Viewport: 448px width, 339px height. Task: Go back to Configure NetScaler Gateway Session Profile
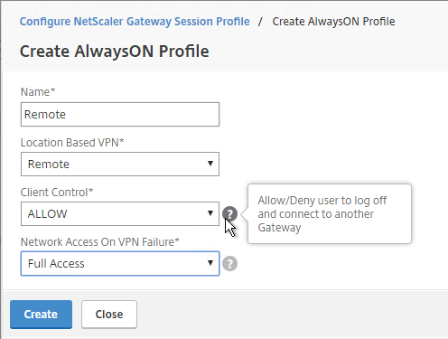pos(135,22)
